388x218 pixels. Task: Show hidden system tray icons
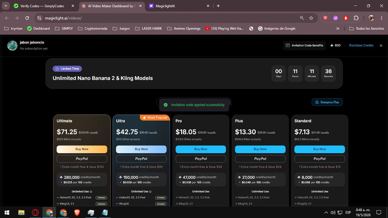(326, 213)
